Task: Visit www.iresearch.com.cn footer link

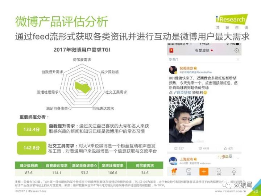Action: coord(230,191)
